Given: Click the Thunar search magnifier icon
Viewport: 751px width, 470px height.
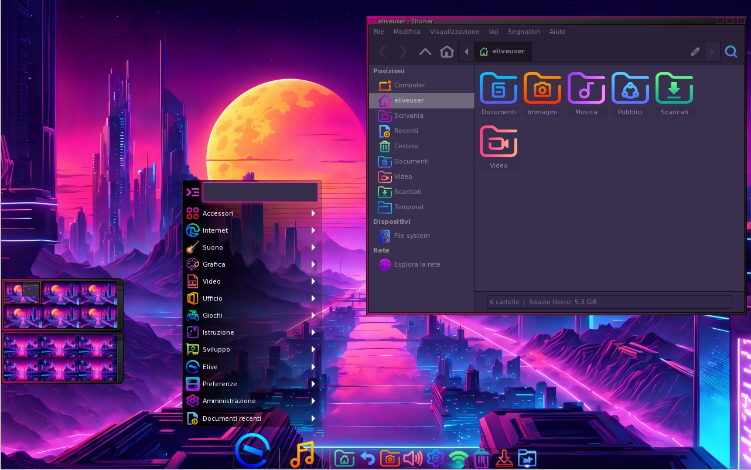Looking at the screenshot, I should 730,52.
